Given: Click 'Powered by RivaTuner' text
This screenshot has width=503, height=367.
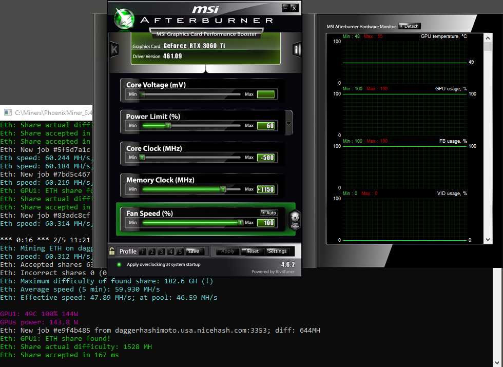Looking at the screenshot, I should [x=273, y=272].
